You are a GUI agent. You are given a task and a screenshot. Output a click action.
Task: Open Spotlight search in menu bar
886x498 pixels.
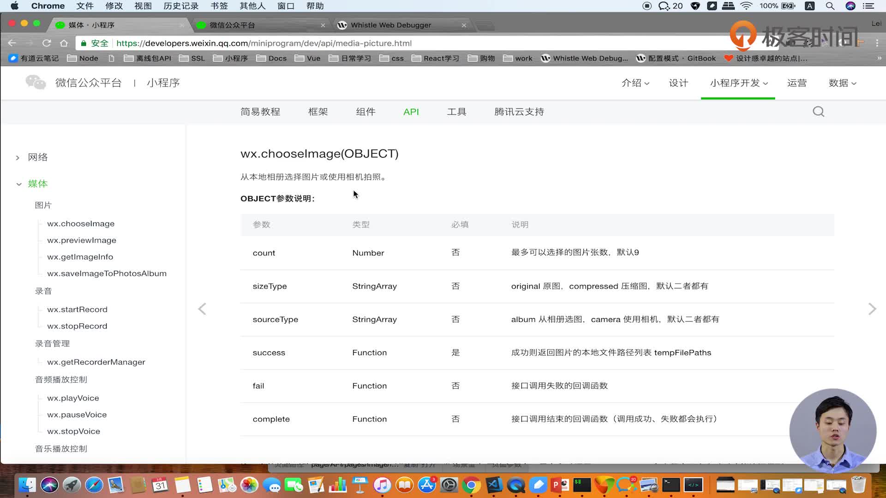(x=830, y=6)
